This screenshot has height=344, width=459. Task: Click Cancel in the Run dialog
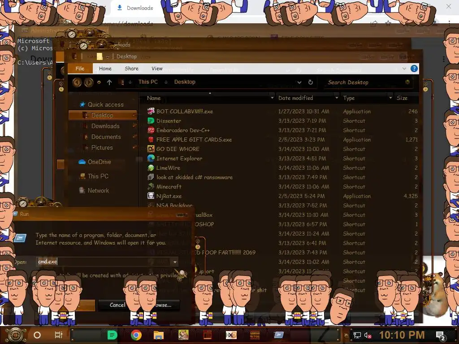coord(117,305)
